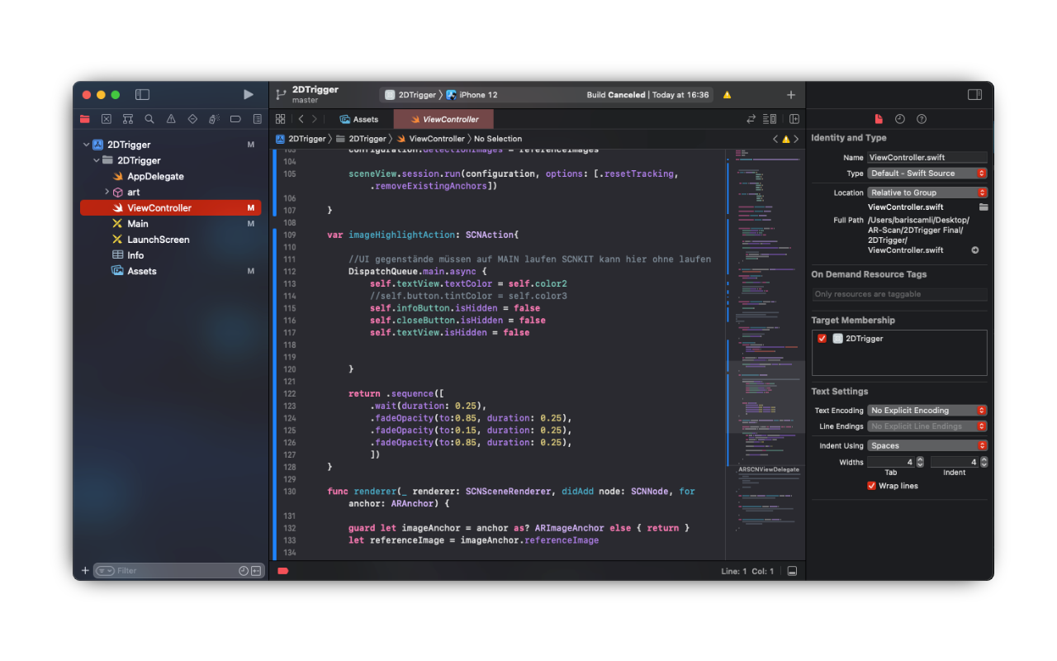The width and height of the screenshot is (1057, 661).
Task: Go forward in editor history
Action: point(315,119)
